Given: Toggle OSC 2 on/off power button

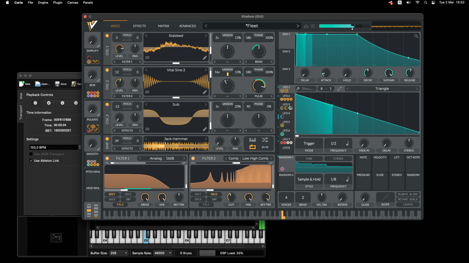Looking at the screenshot, I should click(107, 70).
